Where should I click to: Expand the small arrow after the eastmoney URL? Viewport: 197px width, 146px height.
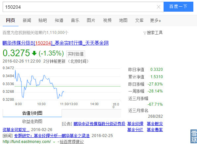click(x=54, y=142)
